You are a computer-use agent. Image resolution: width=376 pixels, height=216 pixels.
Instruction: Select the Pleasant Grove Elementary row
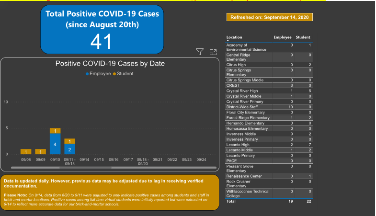tap(269, 169)
